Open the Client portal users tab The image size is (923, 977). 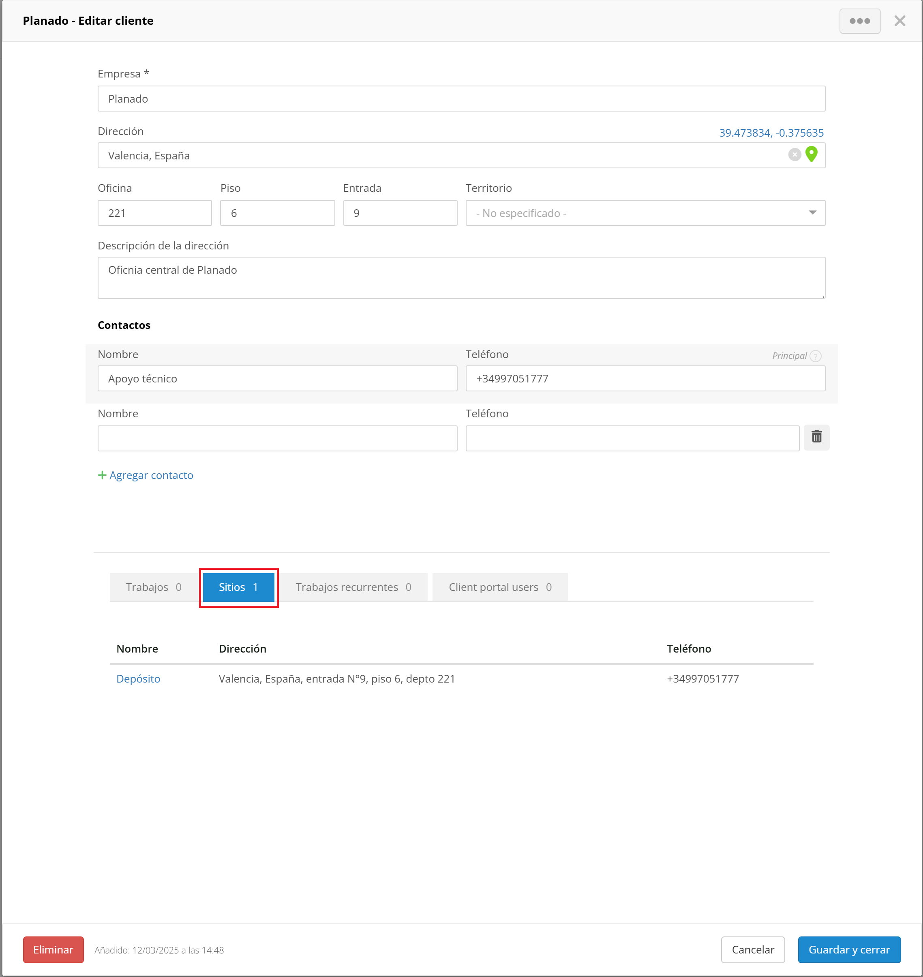[x=499, y=587]
